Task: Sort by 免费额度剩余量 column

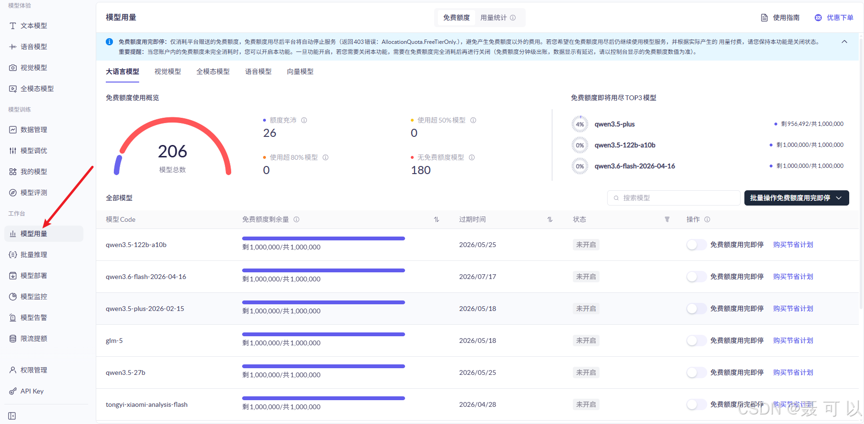Action: (436, 219)
